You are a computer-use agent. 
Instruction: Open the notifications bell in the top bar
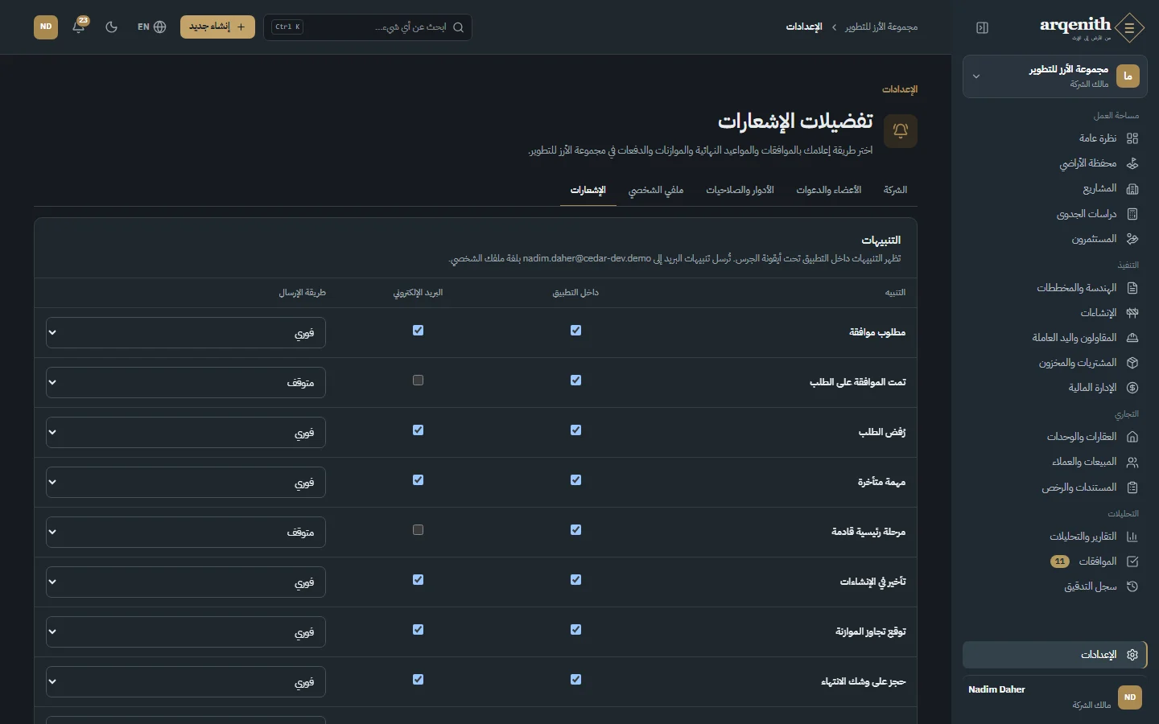click(x=79, y=27)
